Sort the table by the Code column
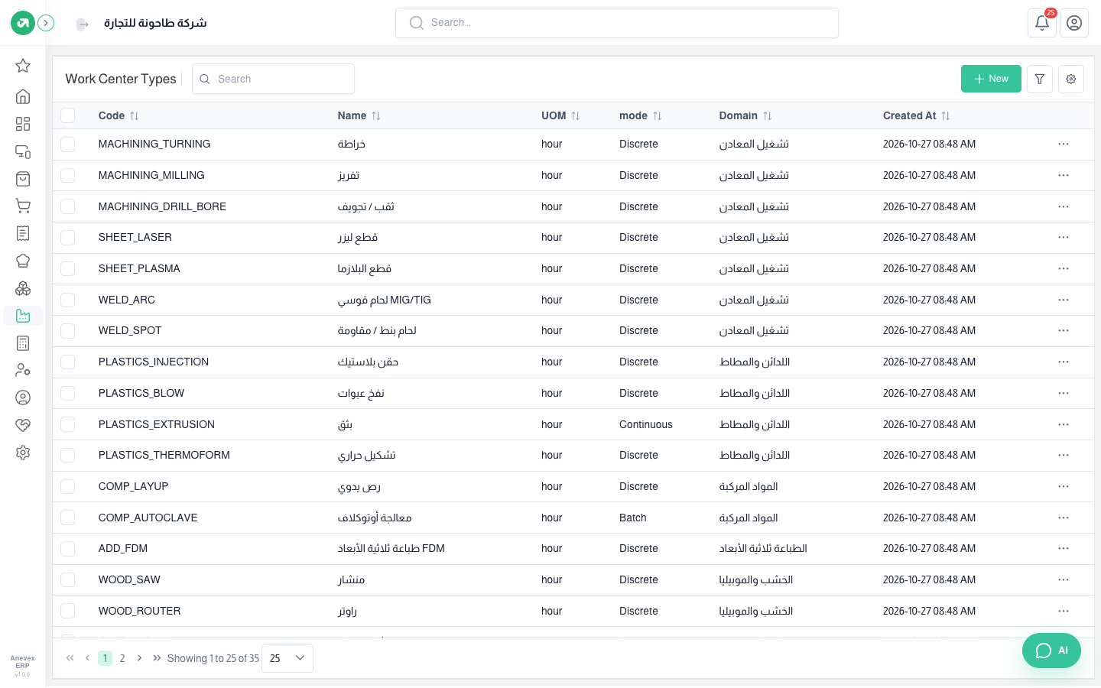 [135, 116]
